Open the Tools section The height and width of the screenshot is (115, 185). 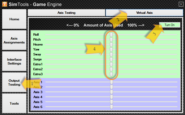coord(14,103)
